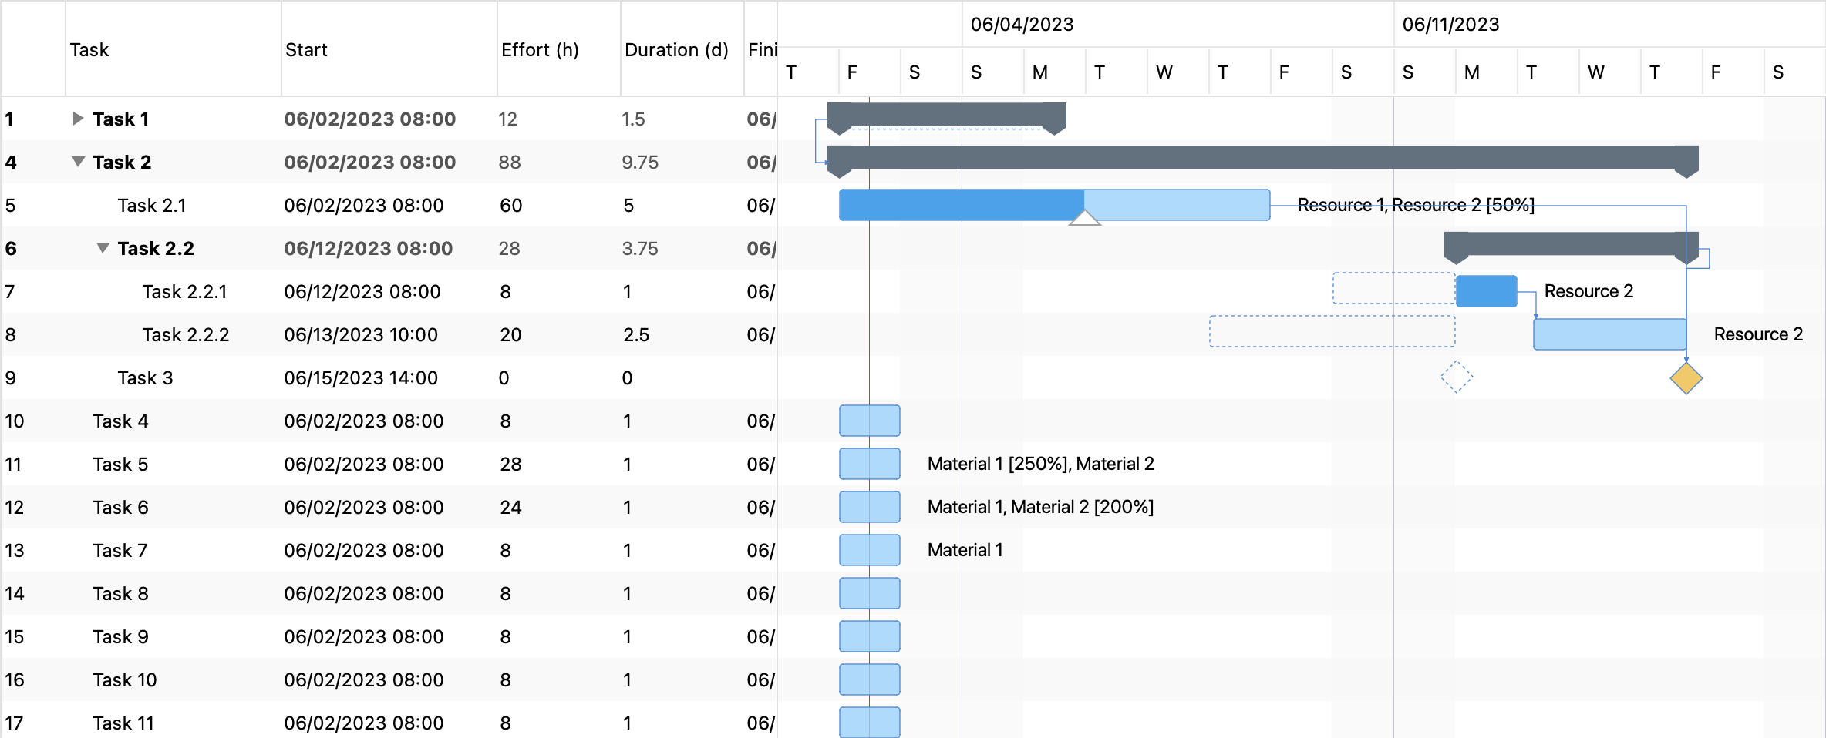Click the start date cell of Task 5

click(364, 464)
